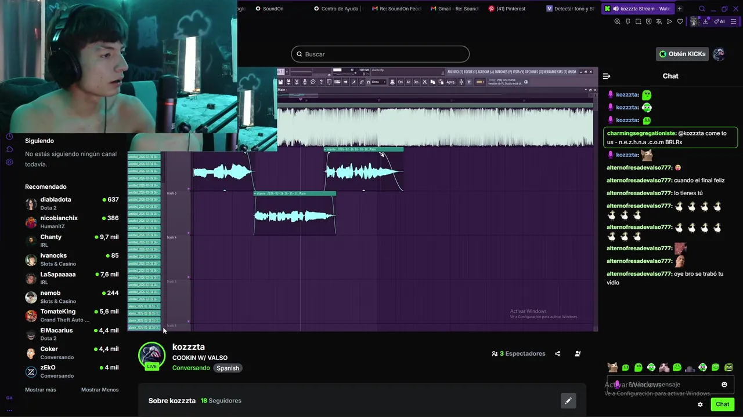Click the send arrow icon in browser toolbar

pos(669,21)
